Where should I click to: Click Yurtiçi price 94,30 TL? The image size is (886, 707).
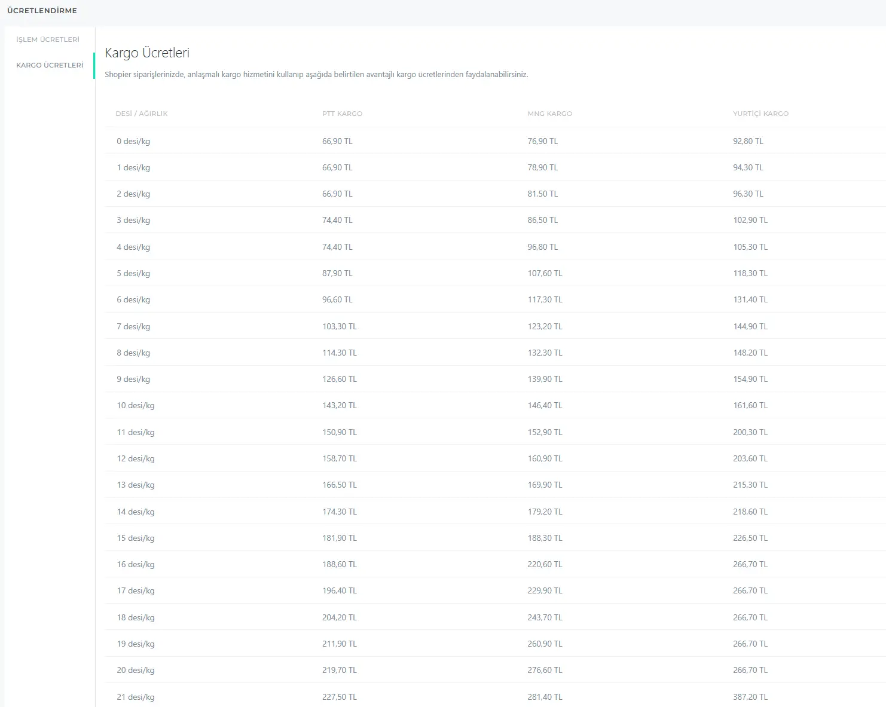click(x=748, y=168)
